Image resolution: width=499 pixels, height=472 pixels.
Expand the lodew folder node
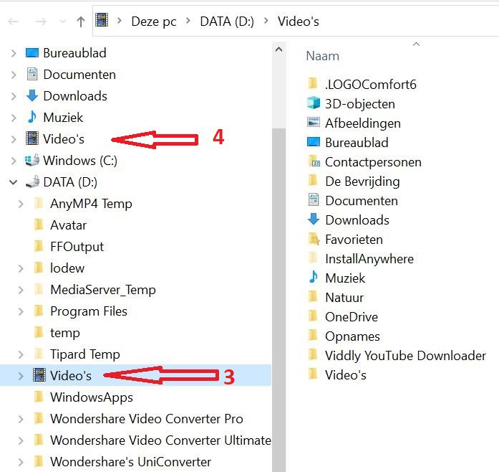pyautogui.click(x=21, y=268)
